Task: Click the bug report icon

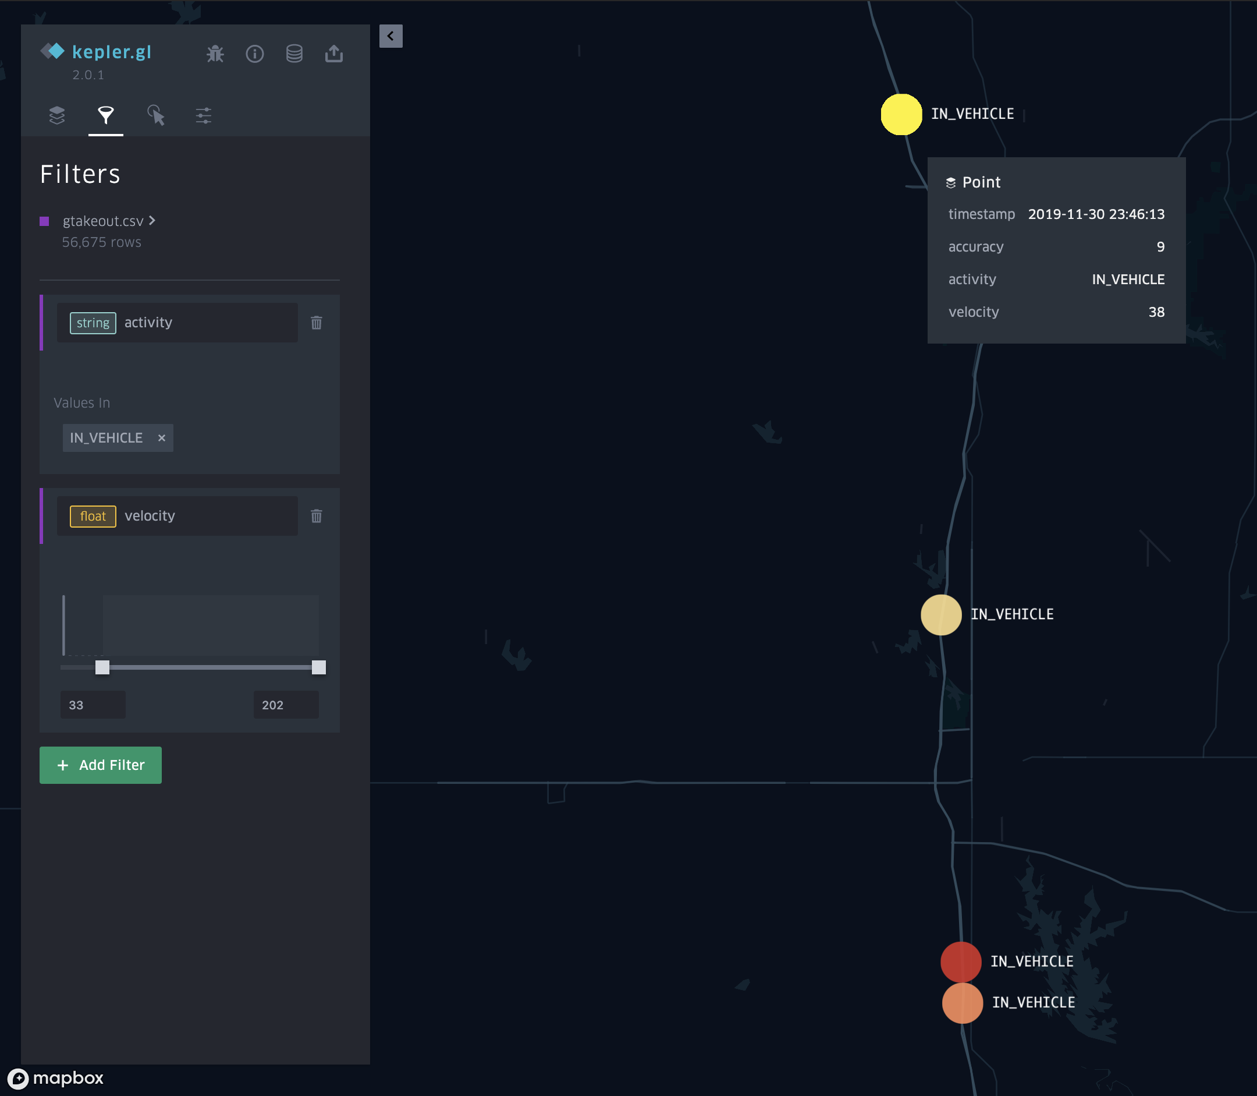Action: (x=215, y=54)
